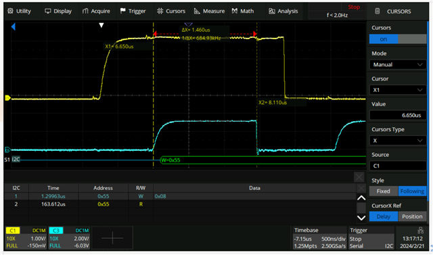Open the Display menu
The image size is (433, 255).
(58, 11)
